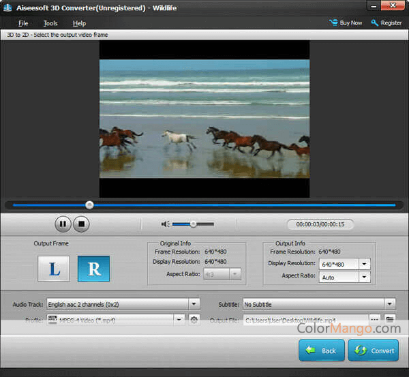Open the output Aspect Ratio dropdown
Viewport: 409px width, 377px height.
(364, 277)
